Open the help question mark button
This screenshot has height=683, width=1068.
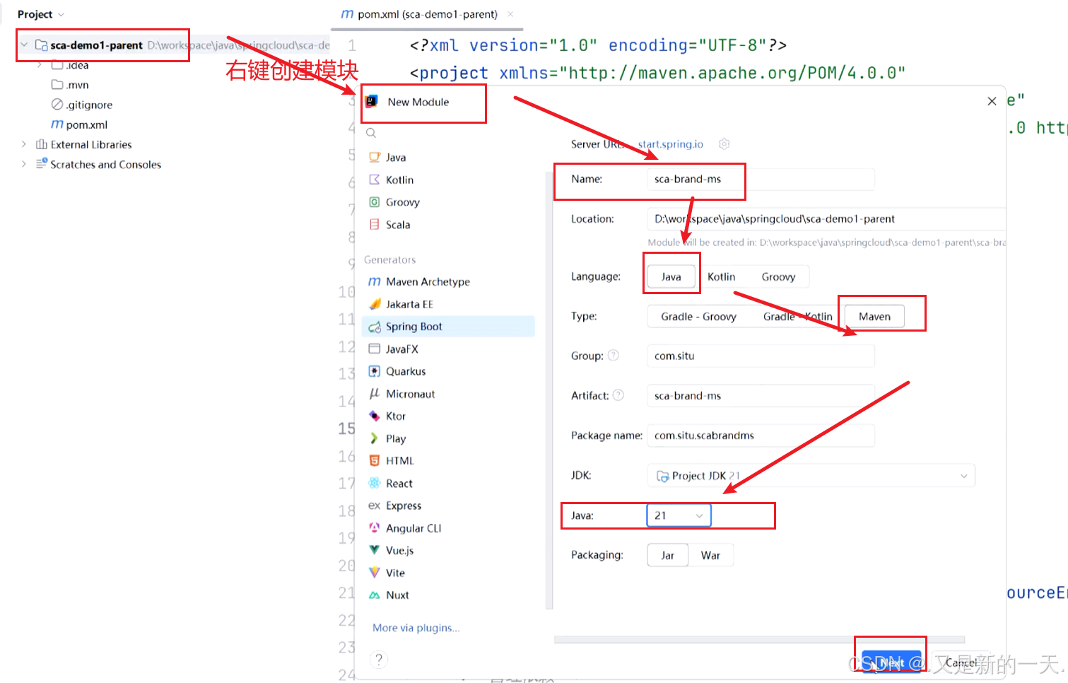point(379,659)
